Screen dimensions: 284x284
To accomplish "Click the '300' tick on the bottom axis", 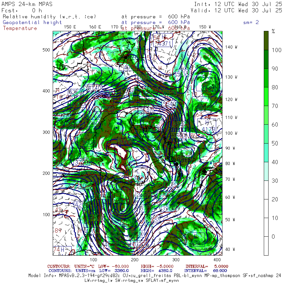I will point(176,260).
